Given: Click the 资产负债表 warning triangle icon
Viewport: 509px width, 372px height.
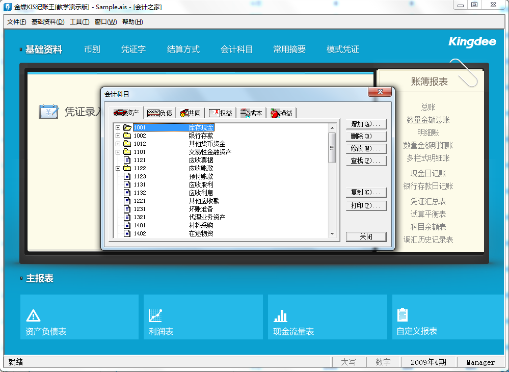Looking at the screenshot, I should click(33, 315).
